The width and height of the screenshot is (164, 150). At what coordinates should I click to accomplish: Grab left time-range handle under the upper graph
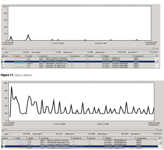pyautogui.click(x=5, y=48)
